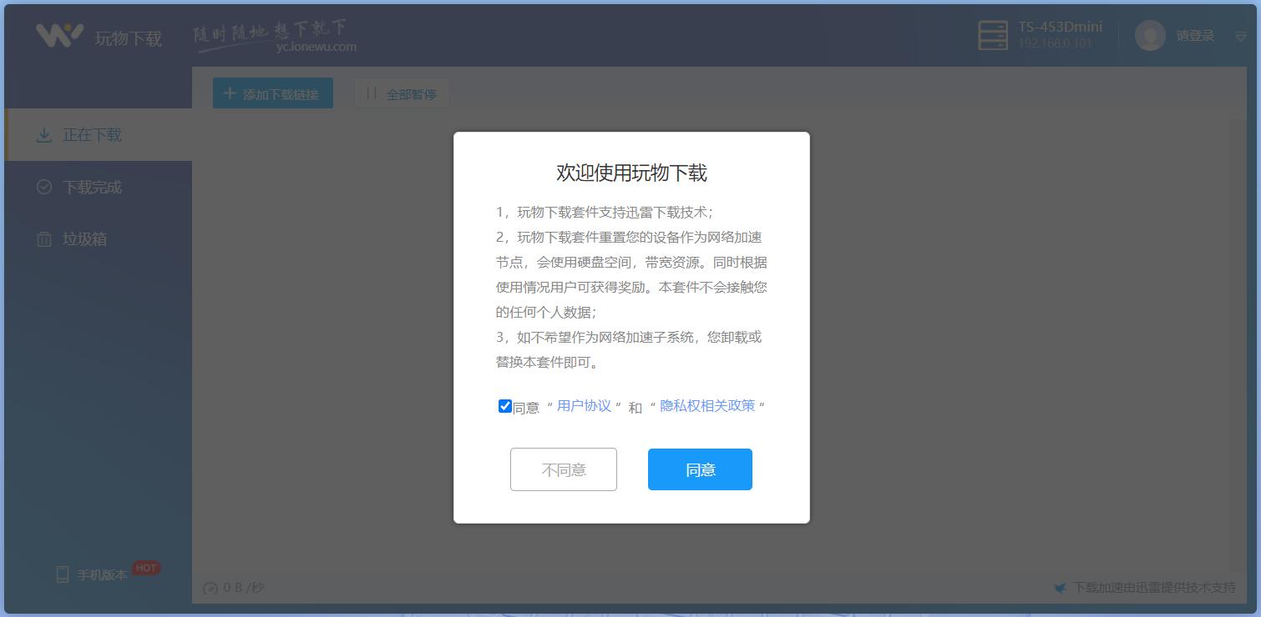1261x617 pixels.
Task: Open the 垃圾箱 trash bin icon
Action: [x=43, y=238]
